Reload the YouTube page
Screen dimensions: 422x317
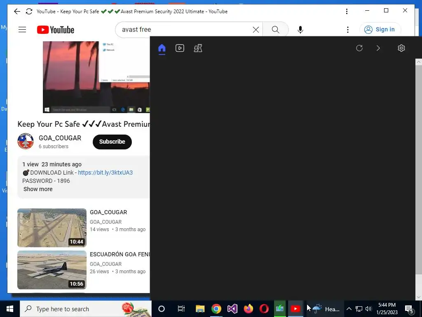point(29,11)
